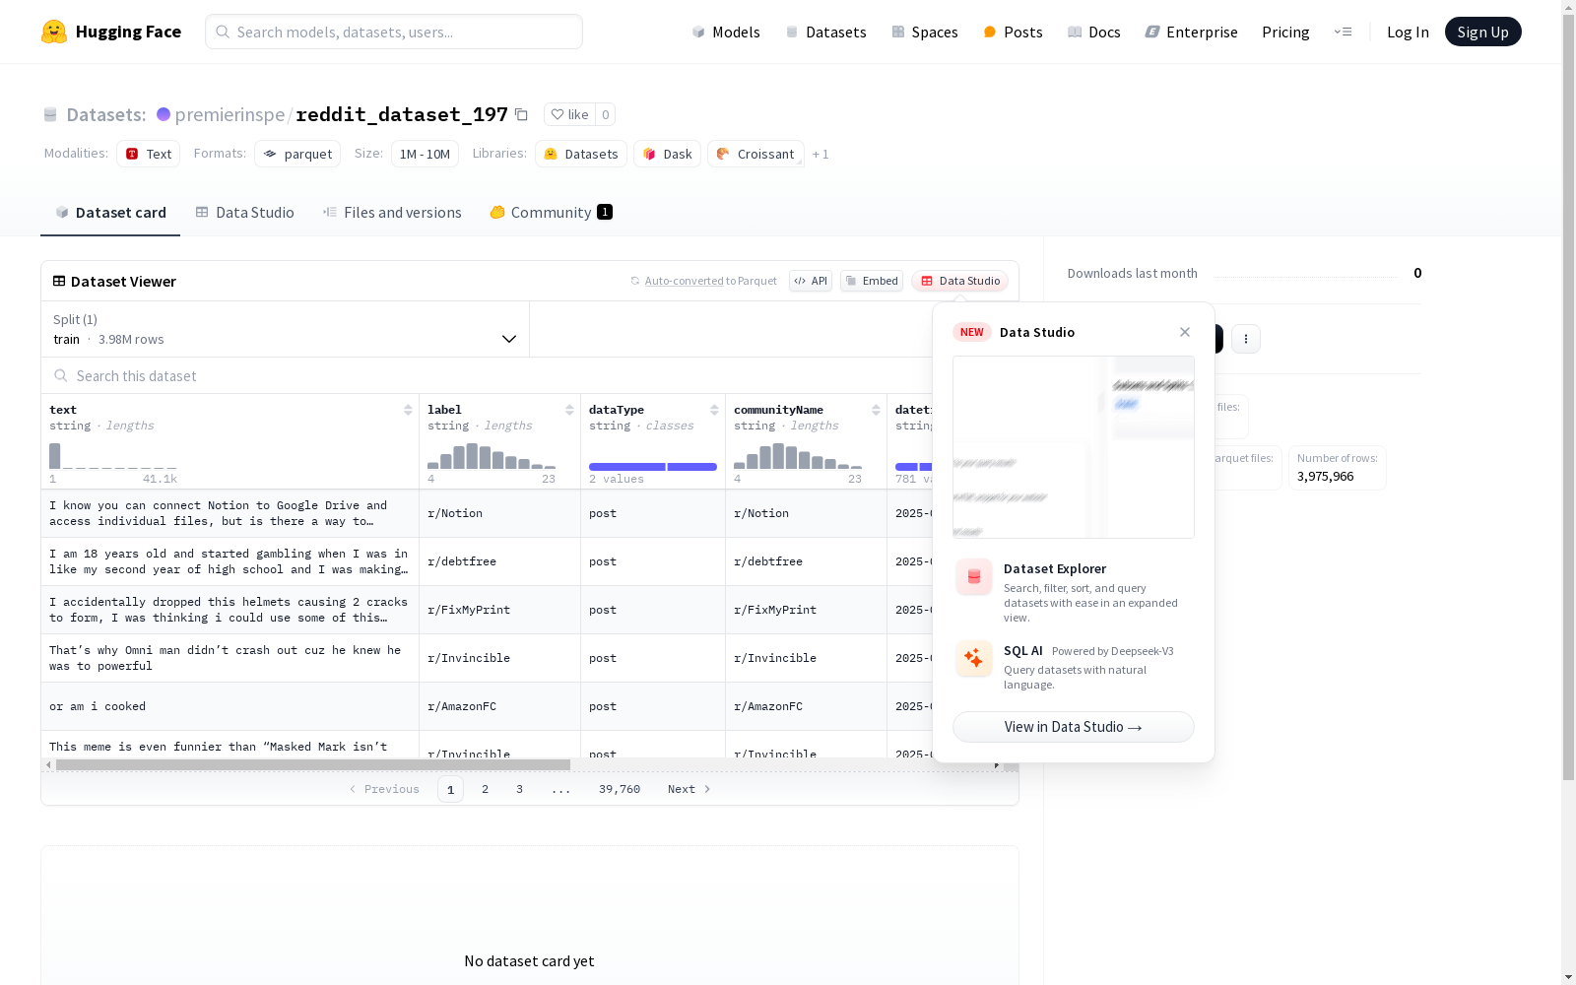Sort by the text column
This screenshot has height=985, width=1576.
[x=408, y=410]
